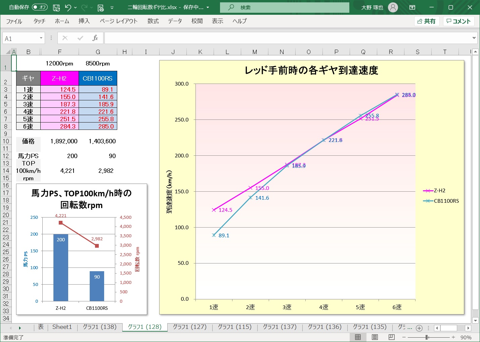Screen dimensions: 480x342
Task: Switch to the 表 sheet tab
Action: (x=41, y=327)
